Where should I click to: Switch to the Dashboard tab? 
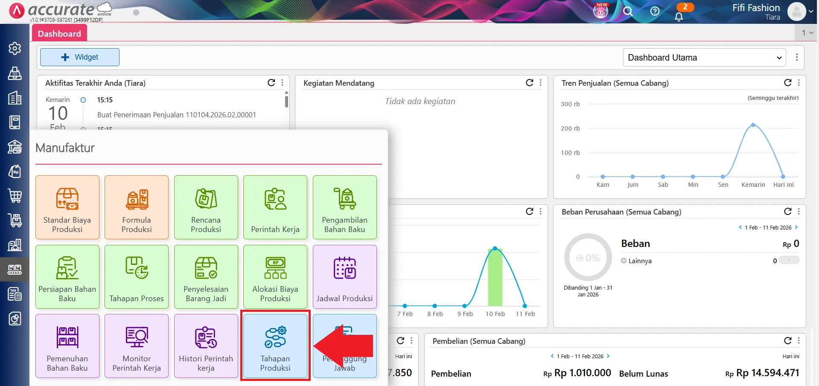[59, 33]
